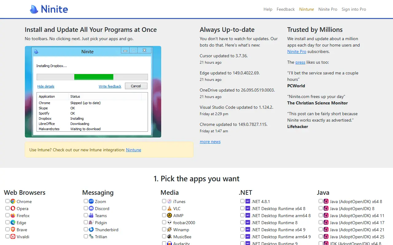Image resolution: width=393 pixels, height=245 pixels.
Task: View the Ninite installer screenshot image
Action: pos(93,92)
